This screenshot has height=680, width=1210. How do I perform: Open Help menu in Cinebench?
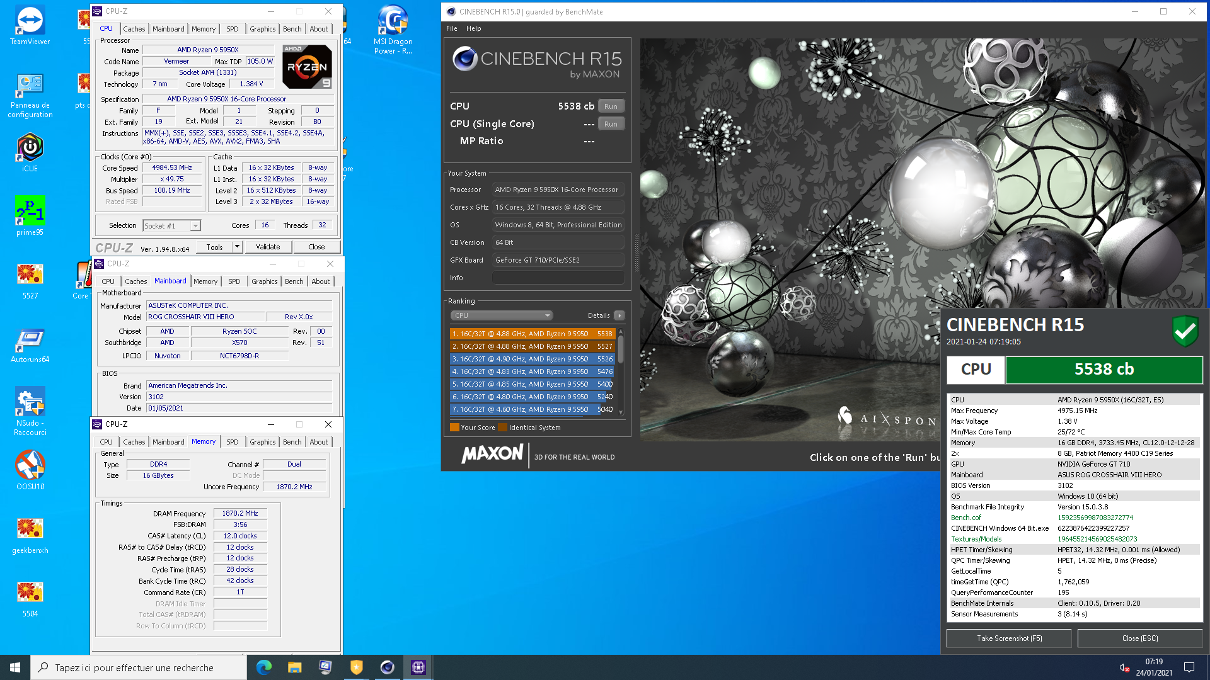pos(474,28)
